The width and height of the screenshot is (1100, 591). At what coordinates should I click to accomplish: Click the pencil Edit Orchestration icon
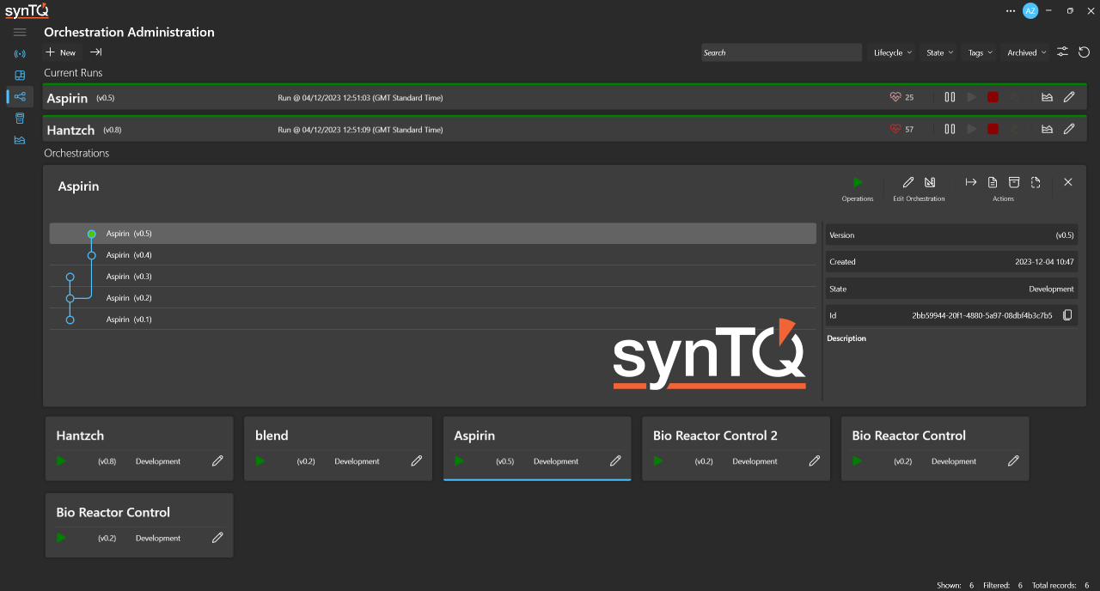pos(908,182)
